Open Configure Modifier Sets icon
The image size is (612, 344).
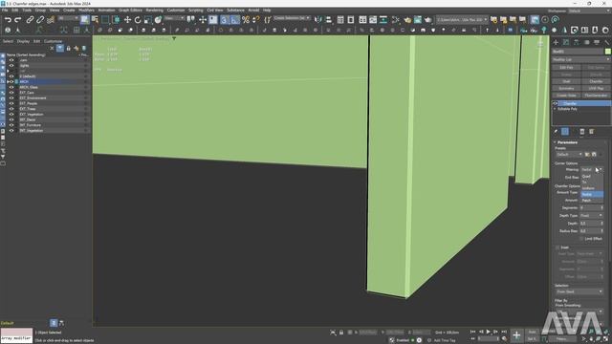[x=592, y=132]
